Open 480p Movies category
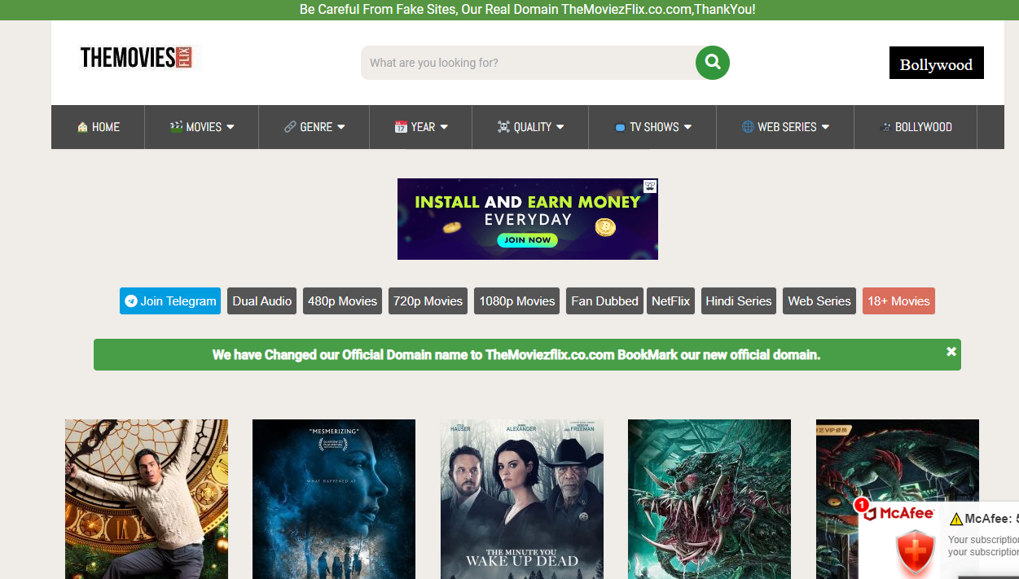Viewport: 1019px width, 579px height. tap(342, 301)
